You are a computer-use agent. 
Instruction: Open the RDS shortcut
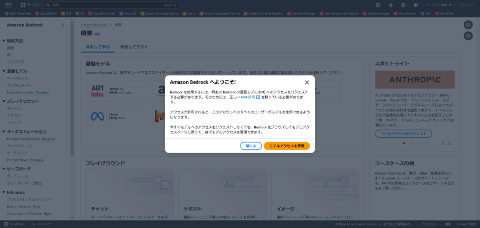pyautogui.click(x=426, y=14)
